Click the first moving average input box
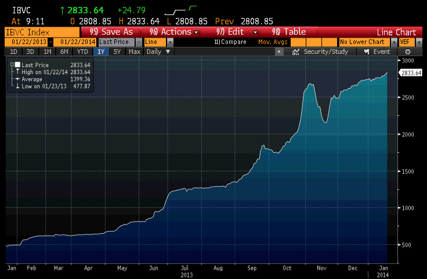 coord(298,42)
